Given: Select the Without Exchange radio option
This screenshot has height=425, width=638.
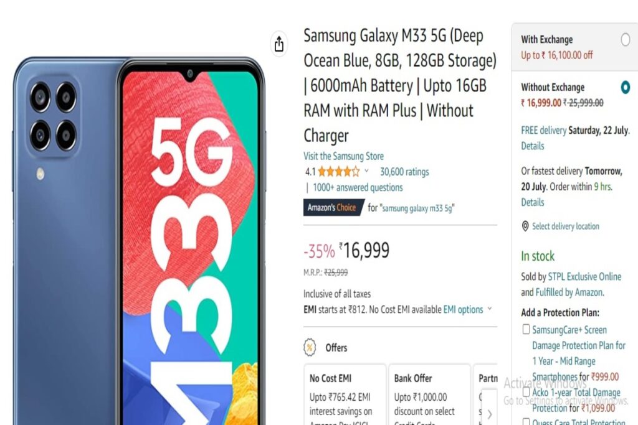Looking at the screenshot, I should (x=626, y=87).
